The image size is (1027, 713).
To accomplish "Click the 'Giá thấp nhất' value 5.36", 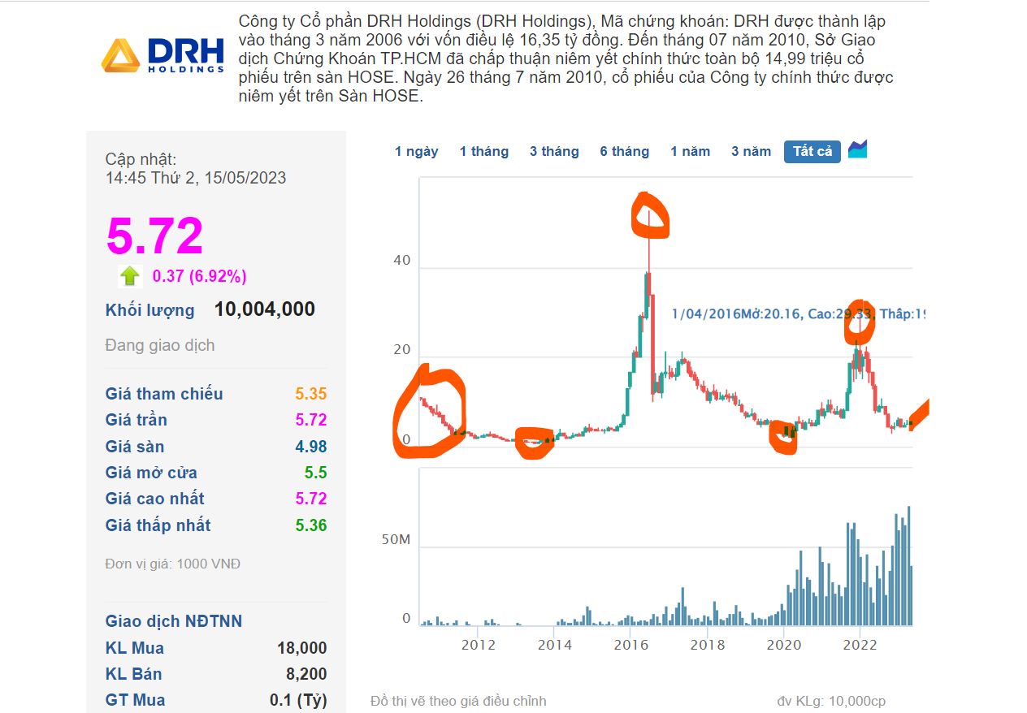I will pos(311,525).
